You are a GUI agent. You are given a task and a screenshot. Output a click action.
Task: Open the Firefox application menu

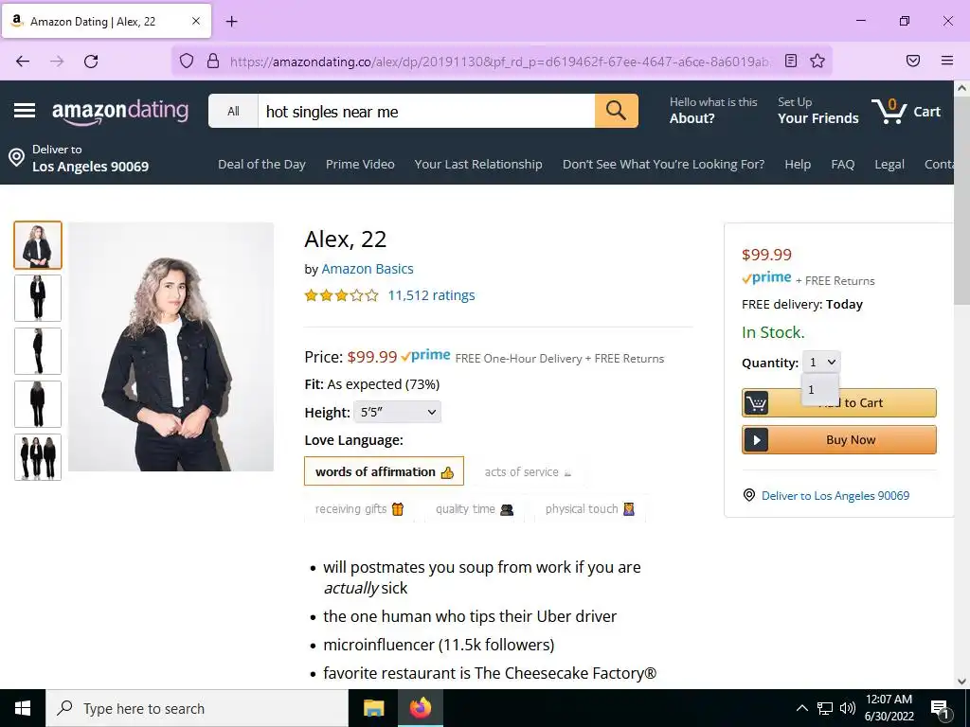pyautogui.click(x=947, y=61)
